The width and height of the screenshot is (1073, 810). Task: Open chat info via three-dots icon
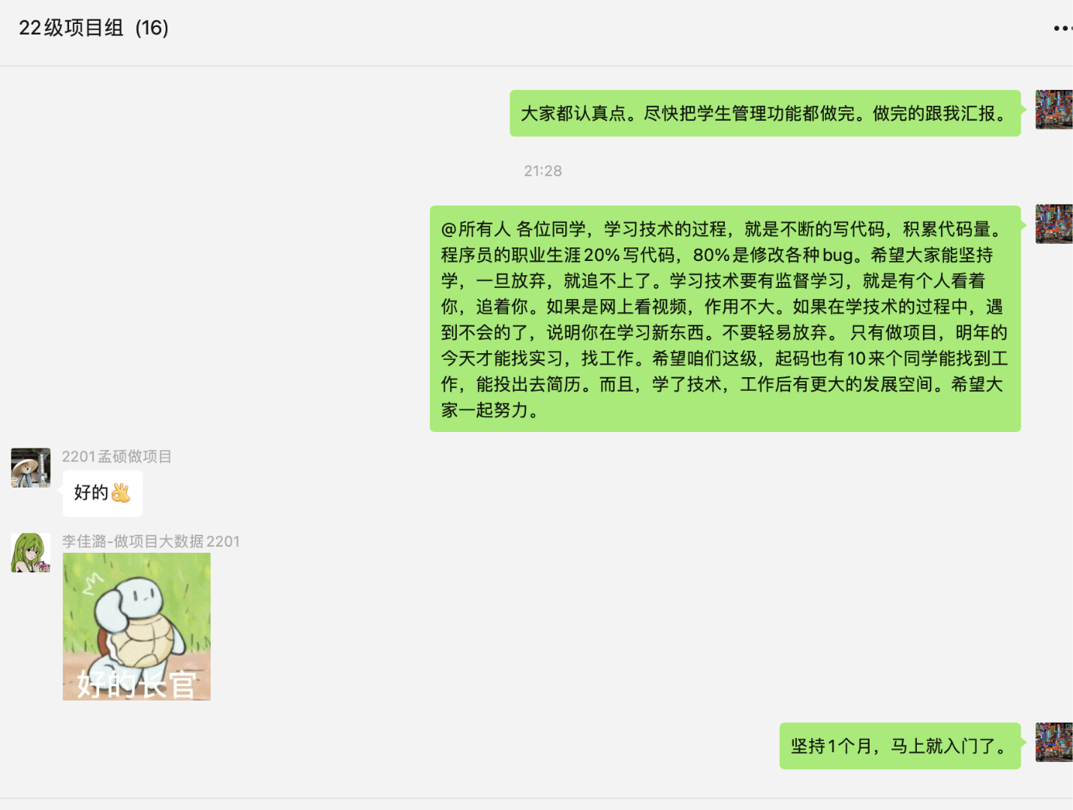click(1062, 28)
